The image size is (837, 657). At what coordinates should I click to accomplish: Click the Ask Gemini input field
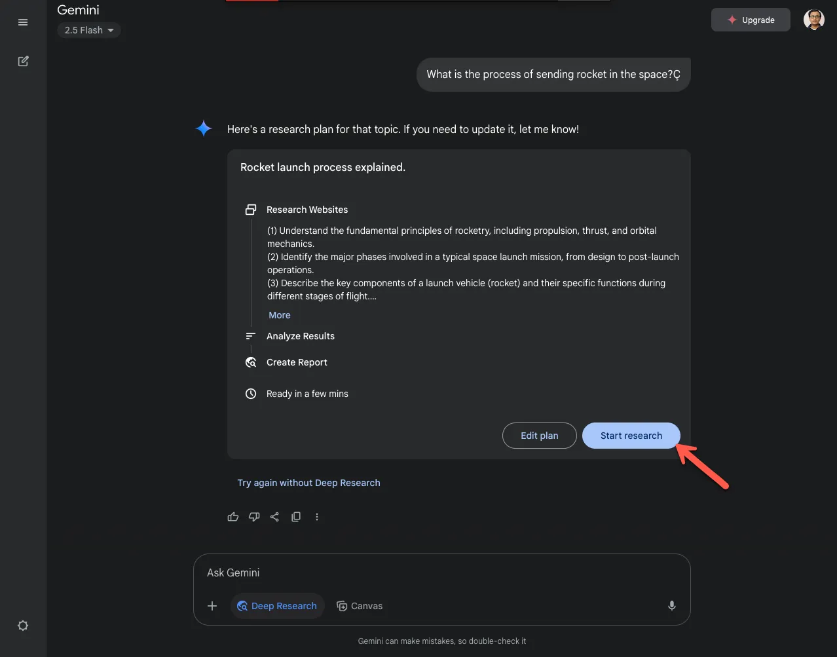442,573
